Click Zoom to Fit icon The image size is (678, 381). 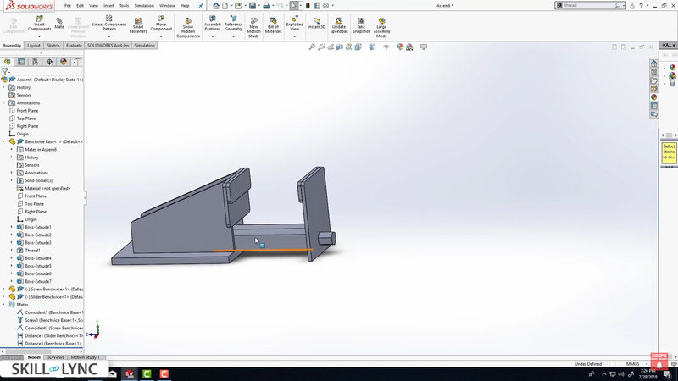coord(312,47)
